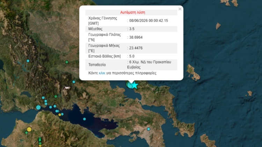Click the 'Γεωγραφικό Πλάτος [°N]' label

104,37
